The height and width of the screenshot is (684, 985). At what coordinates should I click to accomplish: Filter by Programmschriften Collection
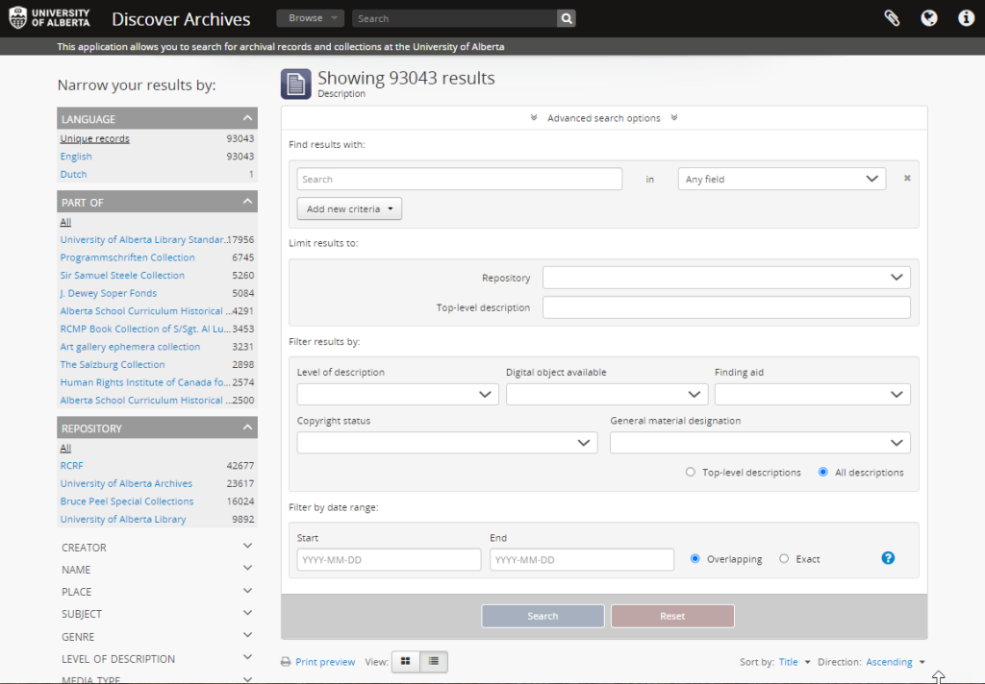[128, 257]
